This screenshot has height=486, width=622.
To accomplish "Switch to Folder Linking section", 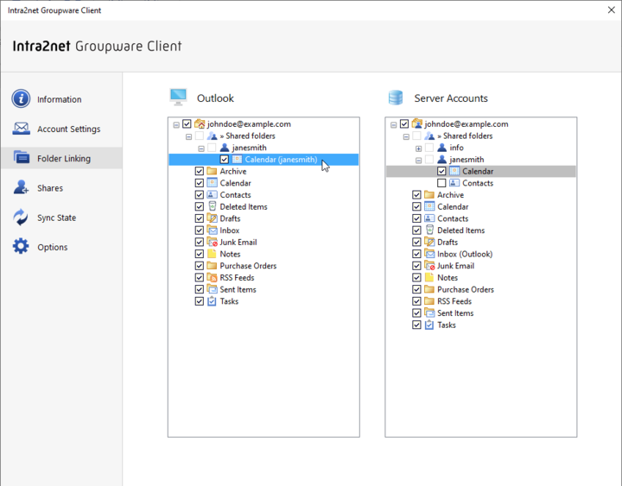I will click(61, 158).
